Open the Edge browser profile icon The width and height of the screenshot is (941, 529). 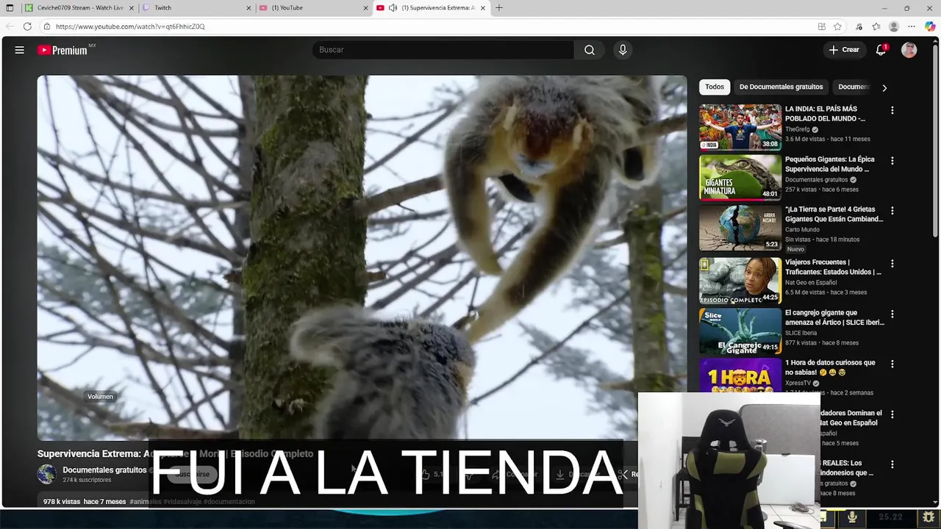pos(894,26)
